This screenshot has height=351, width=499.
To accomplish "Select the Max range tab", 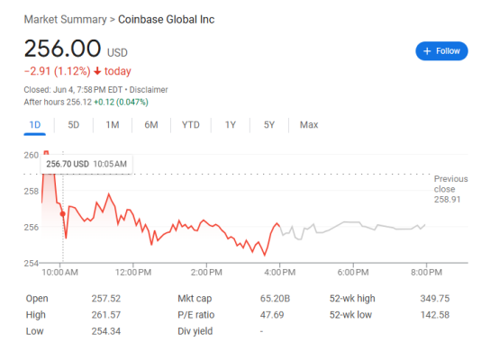I will pyautogui.click(x=309, y=125).
